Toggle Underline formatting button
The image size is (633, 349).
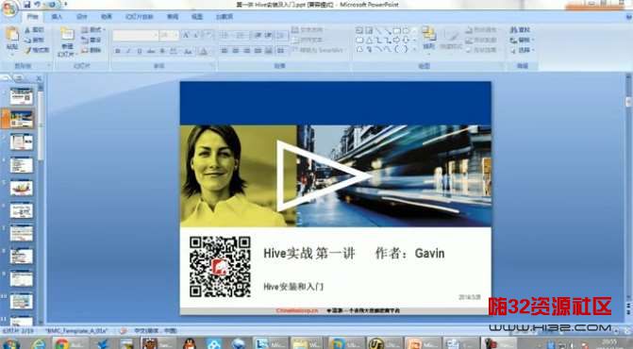(140, 51)
